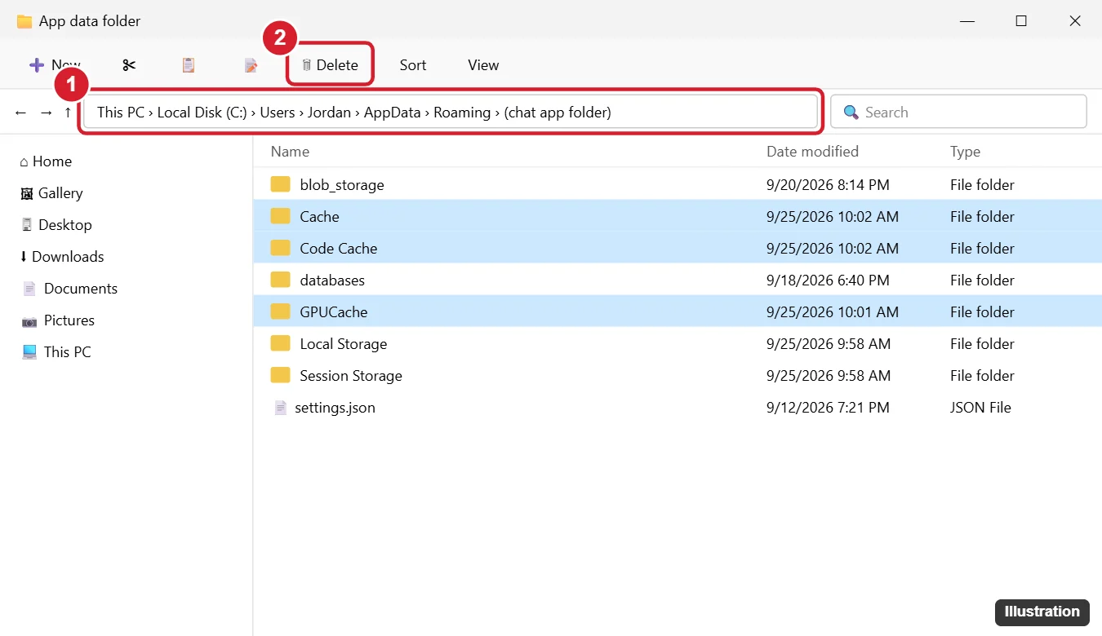Select This PC in the sidebar
1102x636 pixels.
click(x=56, y=352)
